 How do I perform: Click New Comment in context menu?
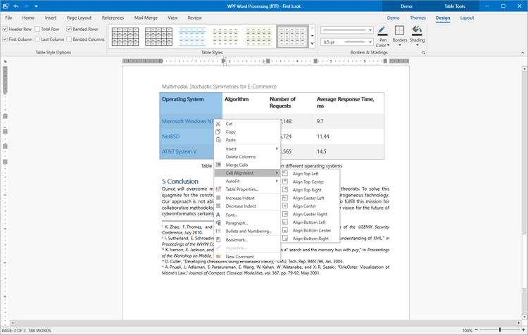click(x=239, y=257)
